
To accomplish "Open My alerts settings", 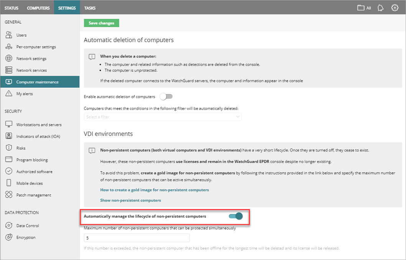I will (25, 93).
